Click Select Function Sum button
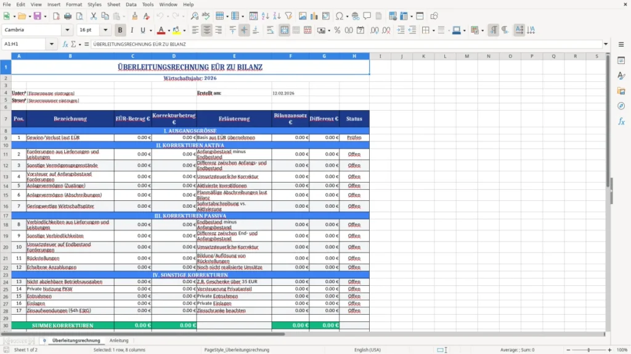This screenshot has height=354, width=631. pyautogui.click(x=73, y=44)
